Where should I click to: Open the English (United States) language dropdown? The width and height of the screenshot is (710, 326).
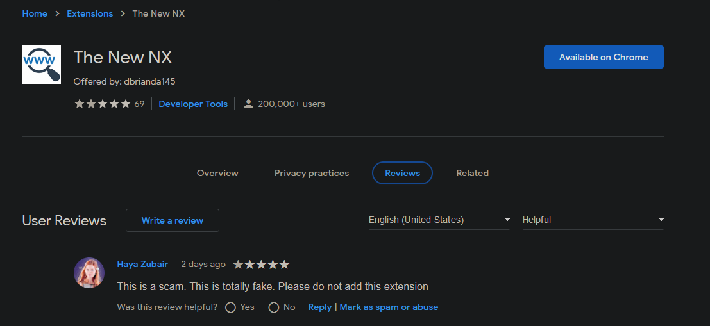[439, 220]
